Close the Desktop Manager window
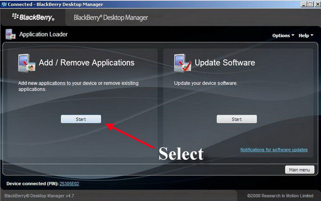321x201 pixels. click(x=317, y=4)
